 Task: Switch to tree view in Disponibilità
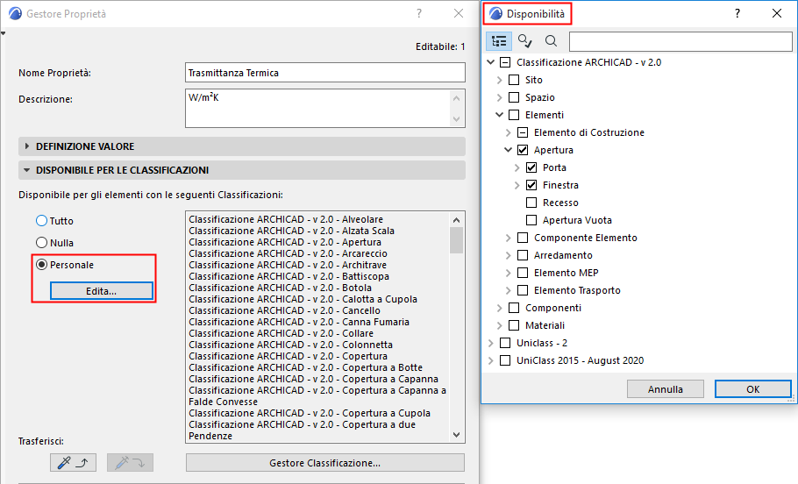pos(499,41)
